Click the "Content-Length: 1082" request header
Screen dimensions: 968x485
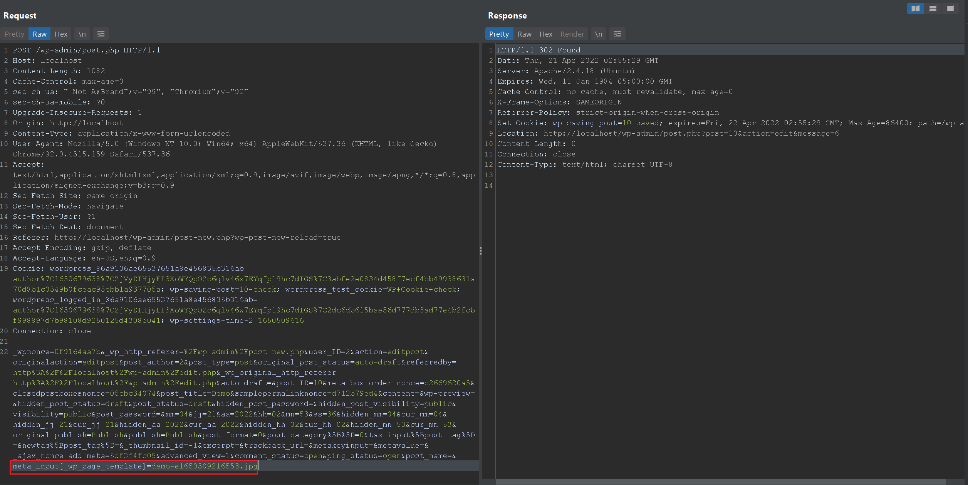[59, 71]
